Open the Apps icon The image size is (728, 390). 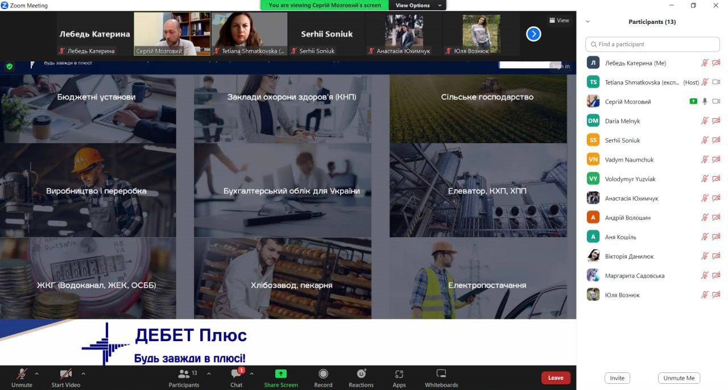click(399, 375)
